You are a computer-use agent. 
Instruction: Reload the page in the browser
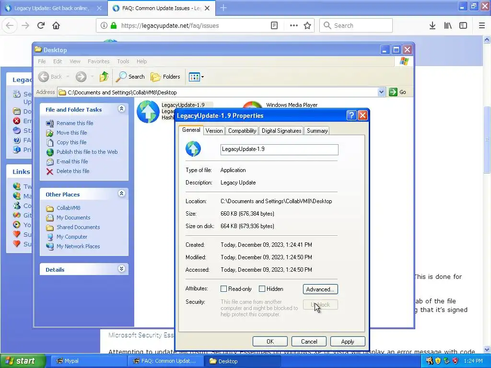point(41,25)
